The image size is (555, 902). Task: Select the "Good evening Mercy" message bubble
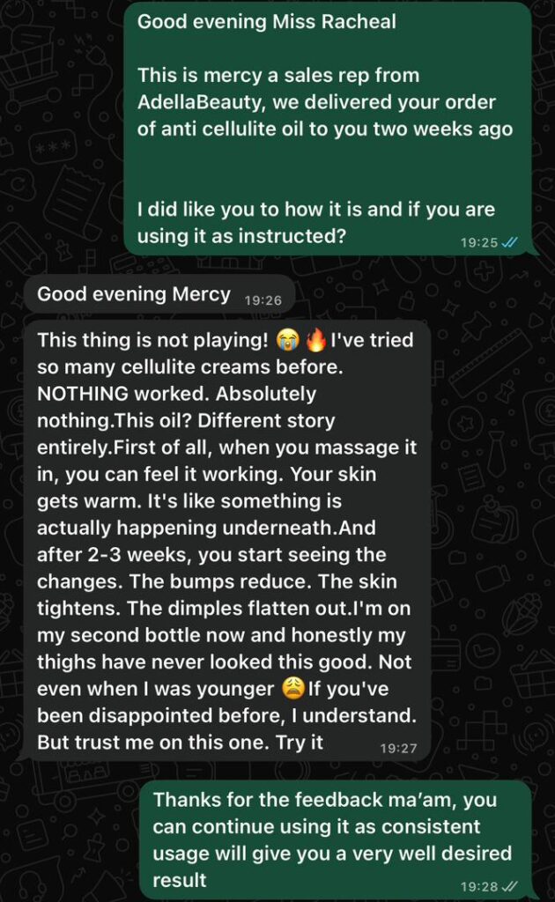pos(159,295)
